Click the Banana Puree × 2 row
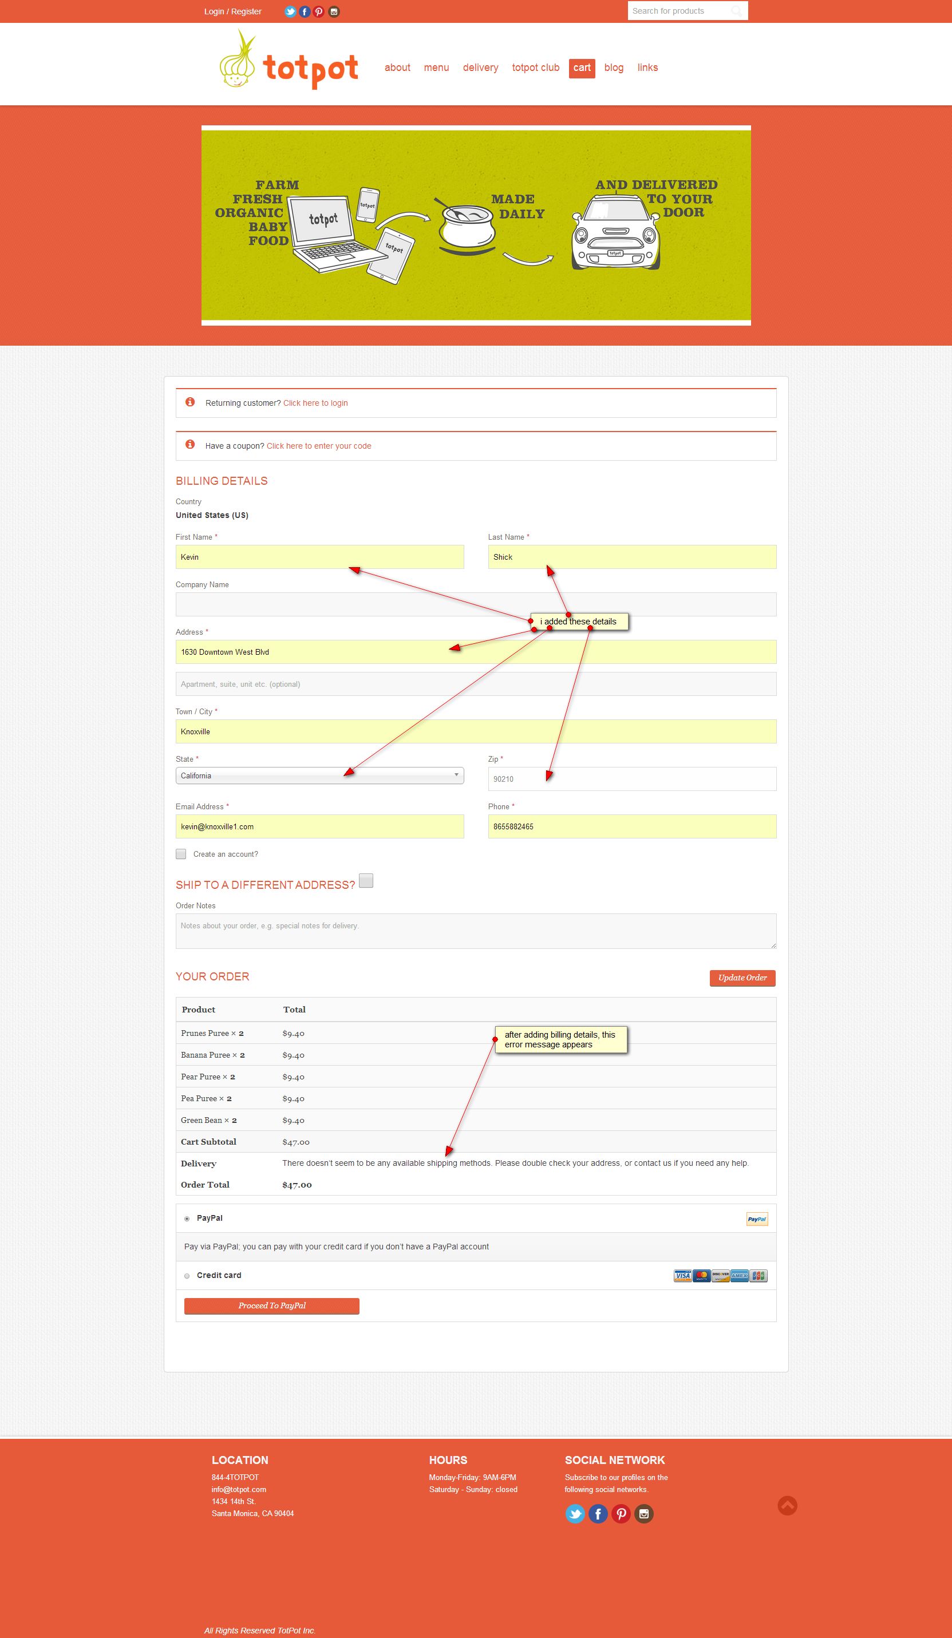This screenshot has height=1638, width=952. [x=476, y=1055]
